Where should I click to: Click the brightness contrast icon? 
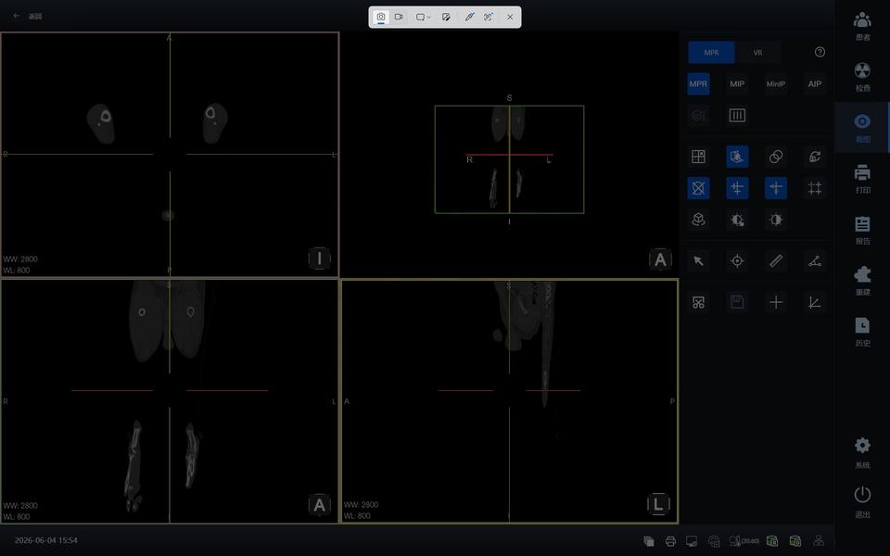pos(776,220)
